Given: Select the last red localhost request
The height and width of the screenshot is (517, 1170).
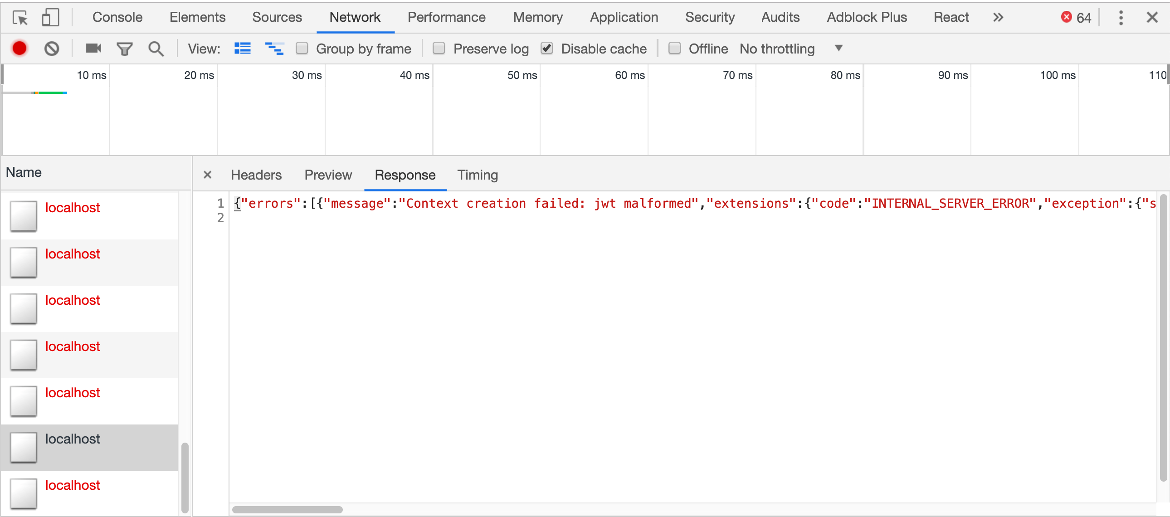Looking at the screenshot, I should click(73, 485).
